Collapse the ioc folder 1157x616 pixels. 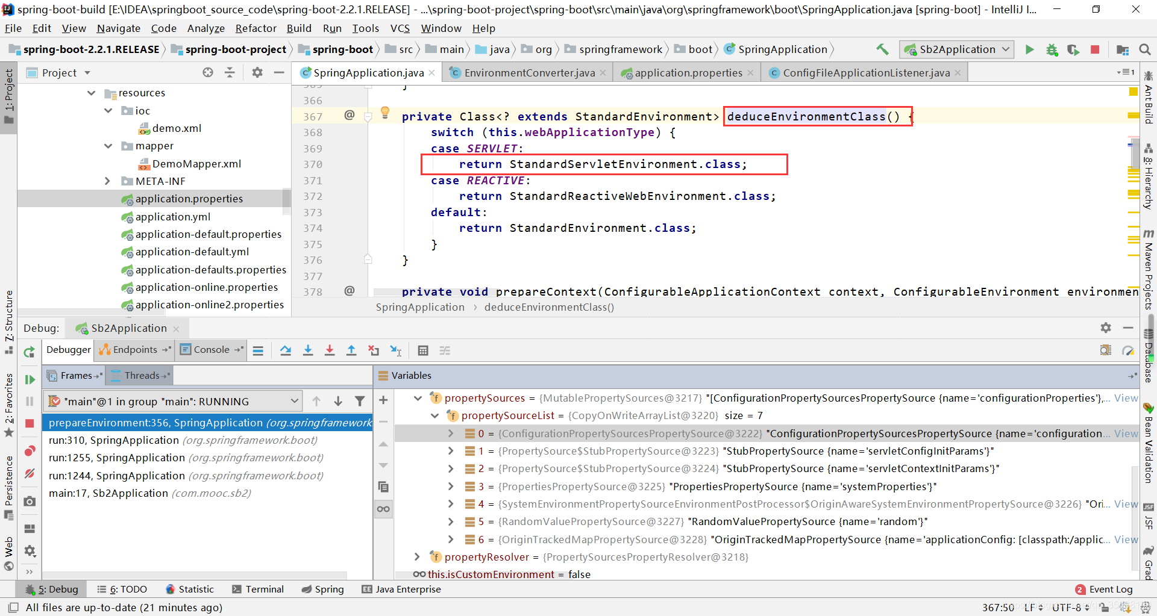point(108,111)
